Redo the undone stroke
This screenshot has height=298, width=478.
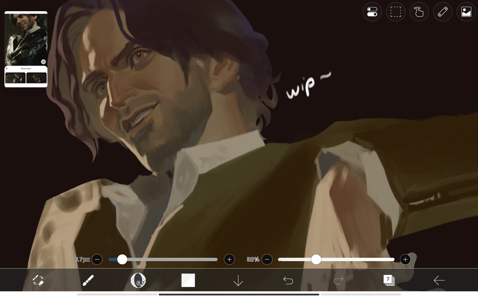[x=338, y=281]
